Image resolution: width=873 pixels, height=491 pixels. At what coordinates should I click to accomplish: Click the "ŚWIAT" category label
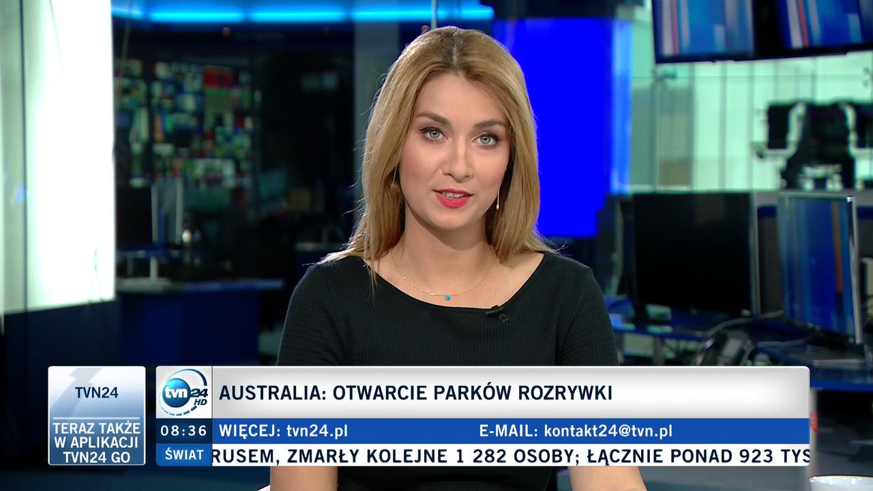[183, 455]
